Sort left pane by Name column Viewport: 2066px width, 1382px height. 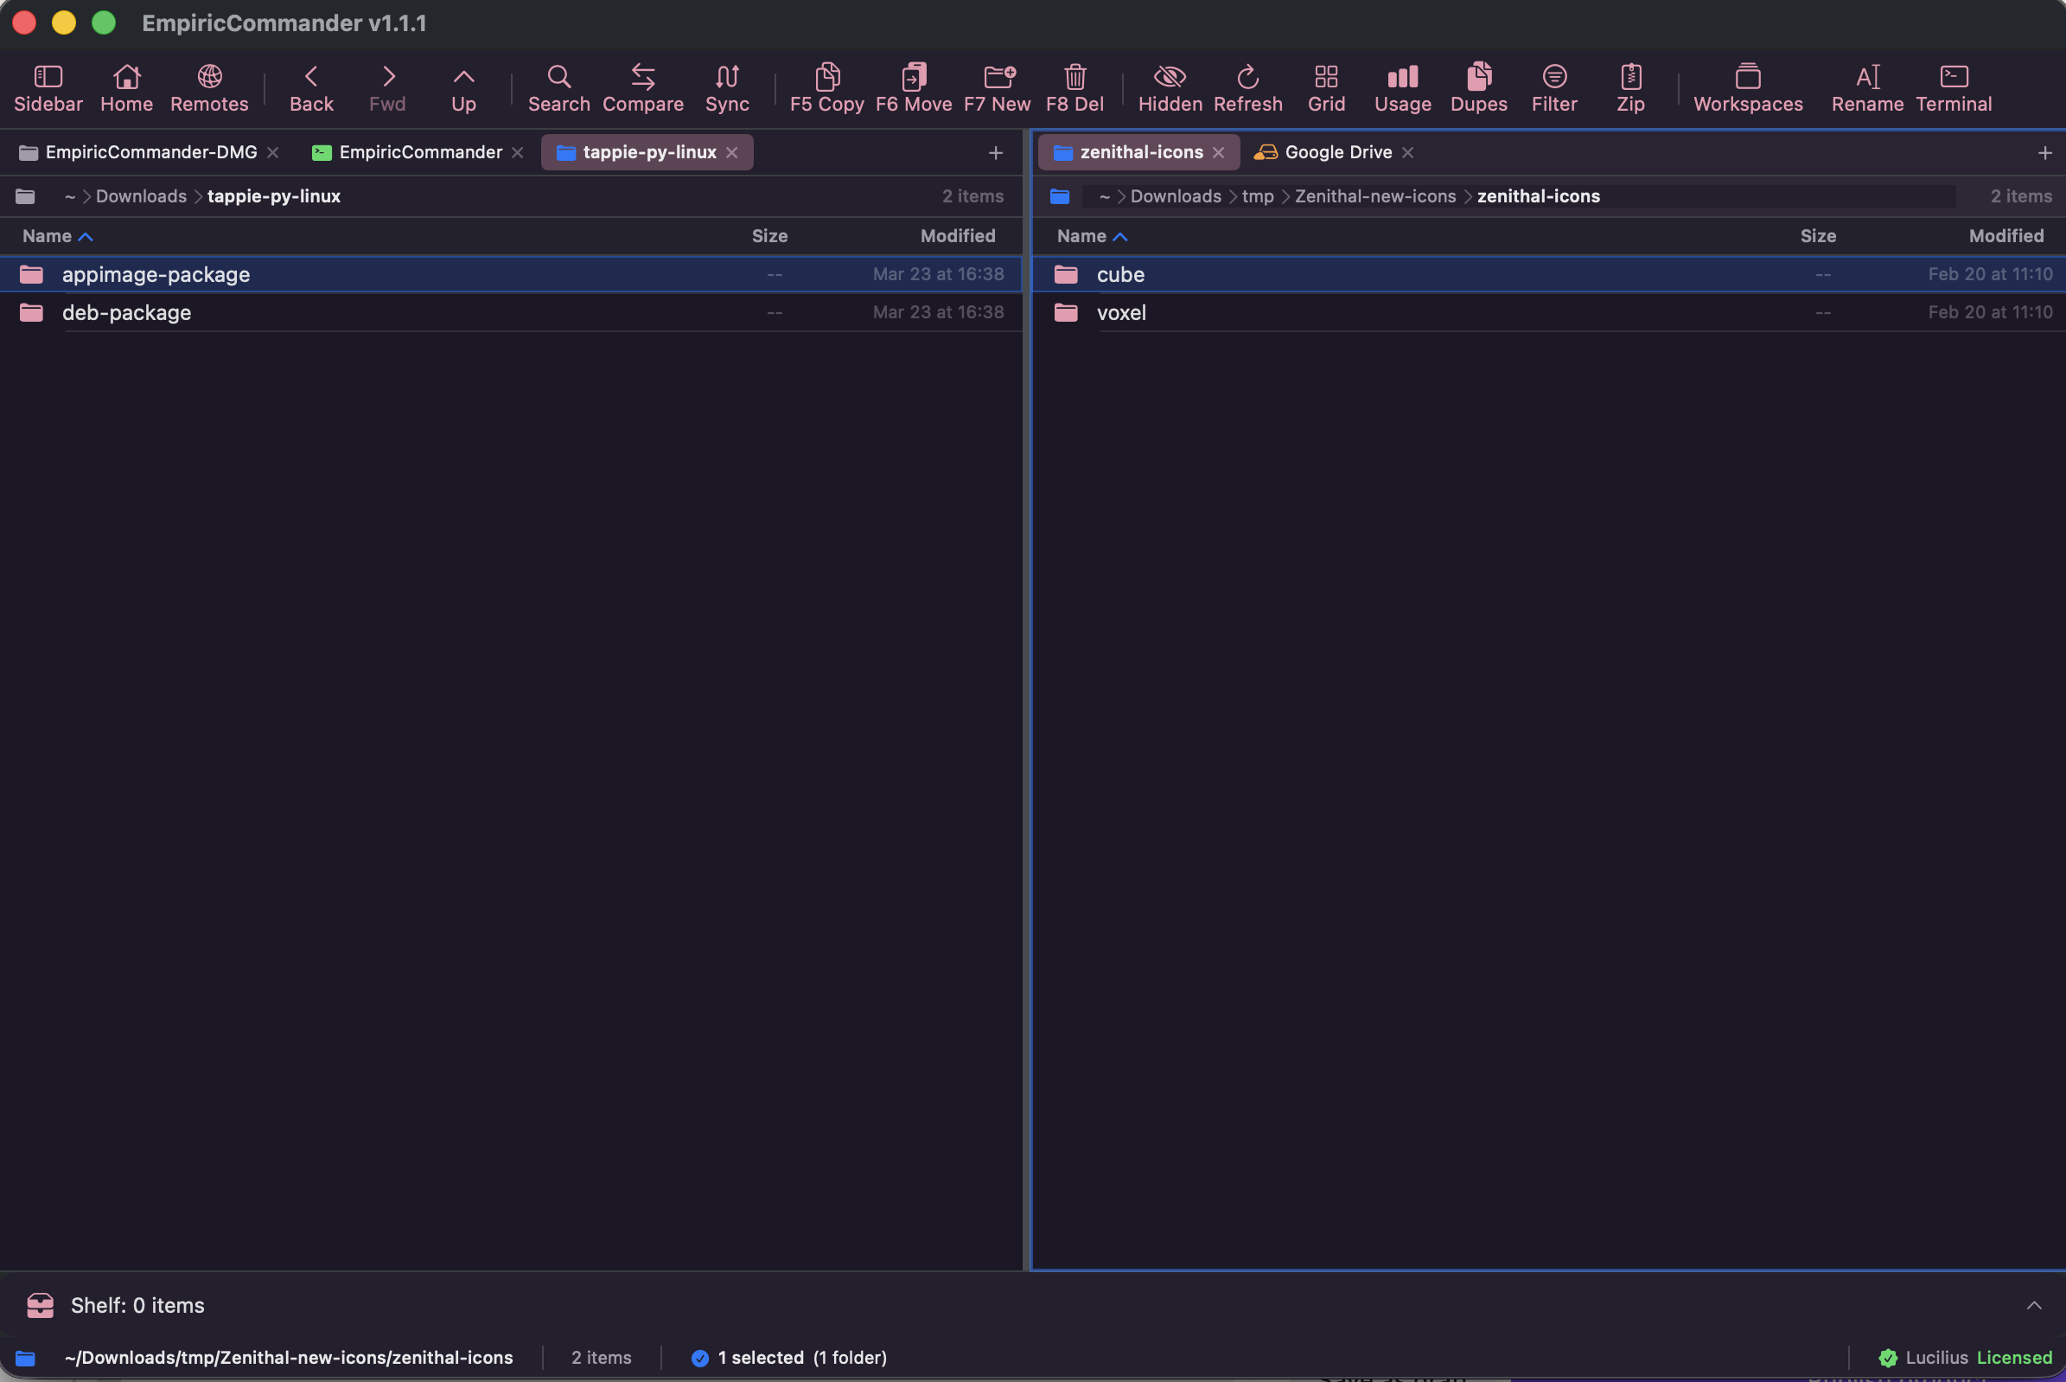(48, 236)
